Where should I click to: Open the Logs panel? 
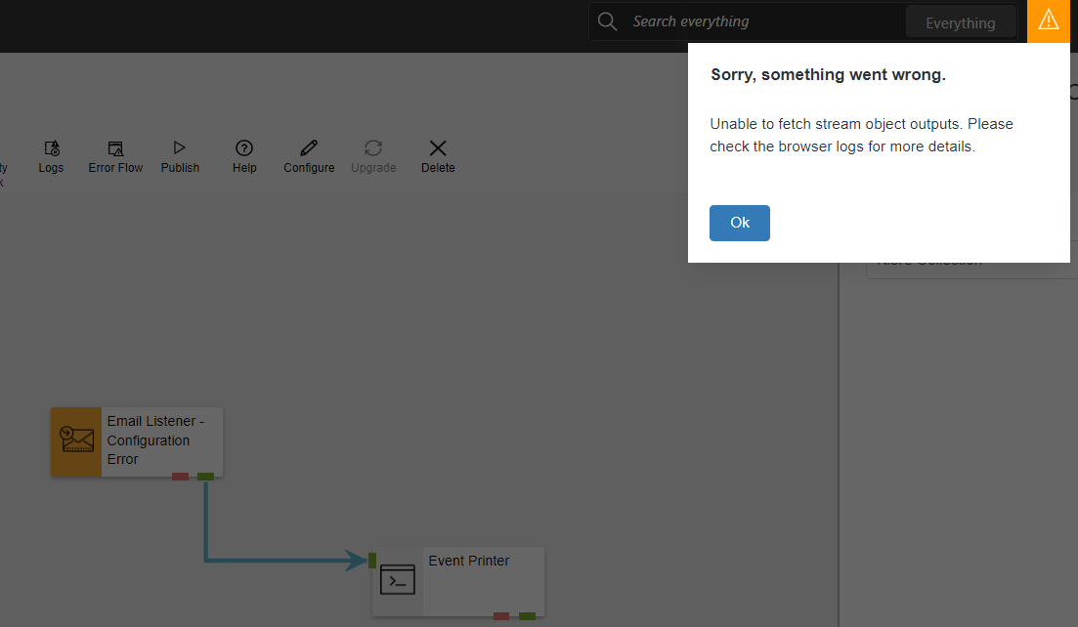[x=51, y=156]
